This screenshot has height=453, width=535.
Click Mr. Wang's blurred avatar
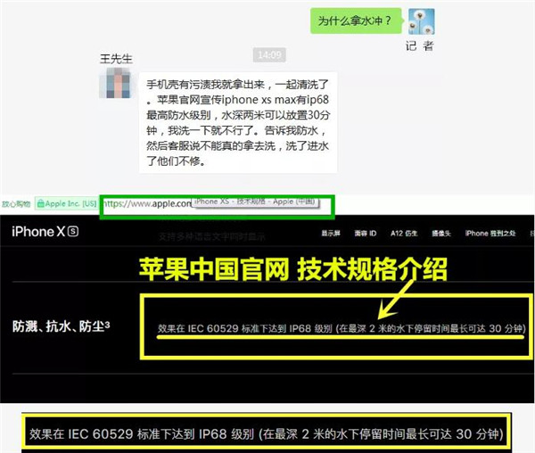115,83
